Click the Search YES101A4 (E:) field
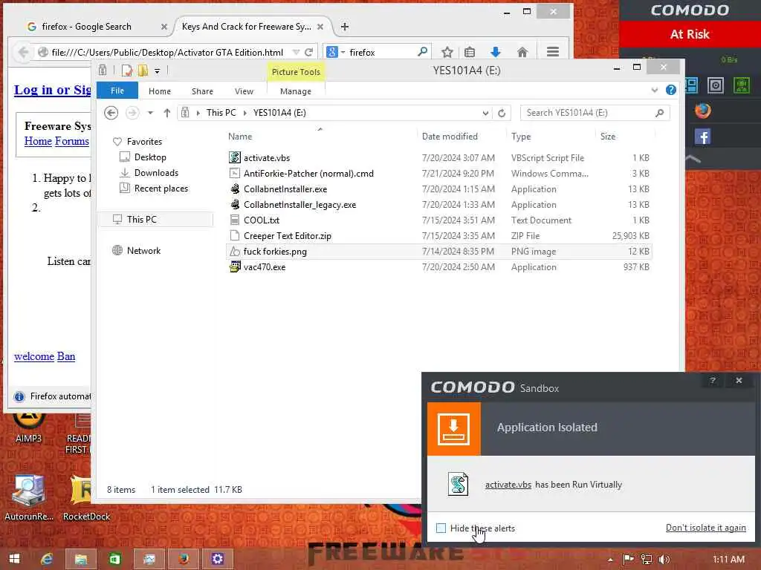The image size is (761, 570). pos(595,113)
